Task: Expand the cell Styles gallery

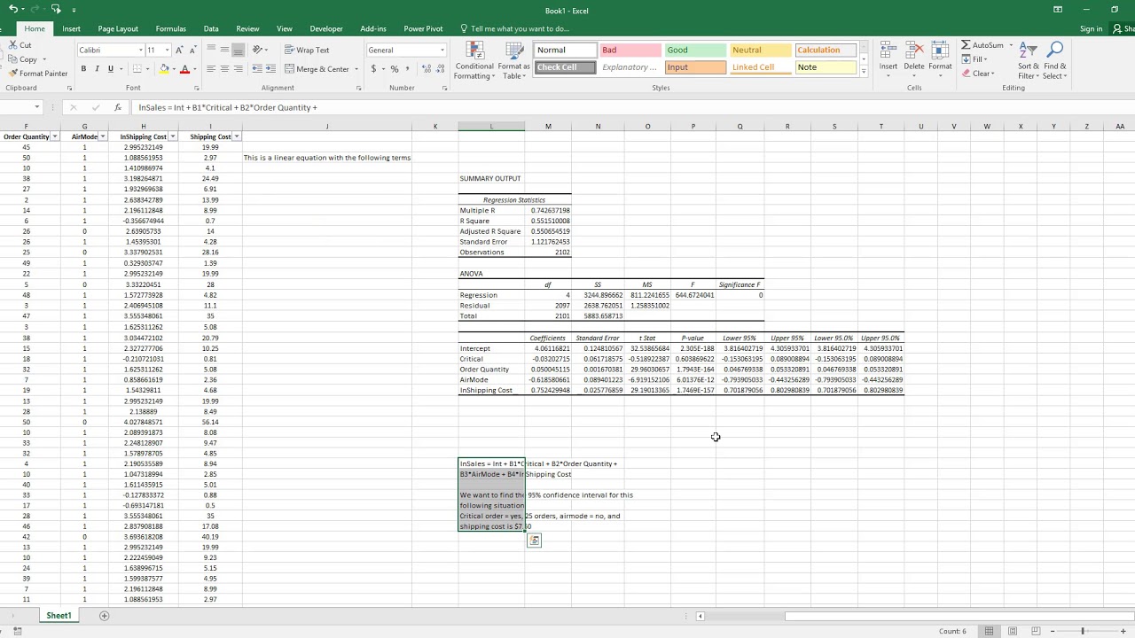Action: pyautogui.click(x=864, y=72)
